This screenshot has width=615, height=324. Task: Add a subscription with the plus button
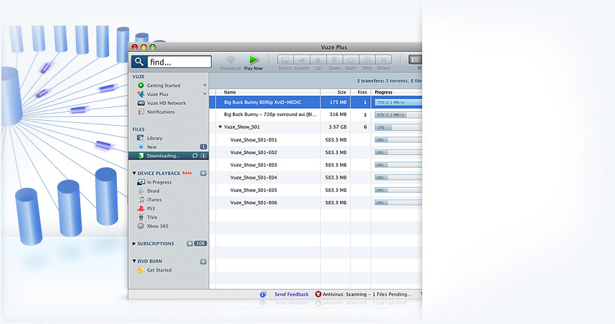coord(189,244)
